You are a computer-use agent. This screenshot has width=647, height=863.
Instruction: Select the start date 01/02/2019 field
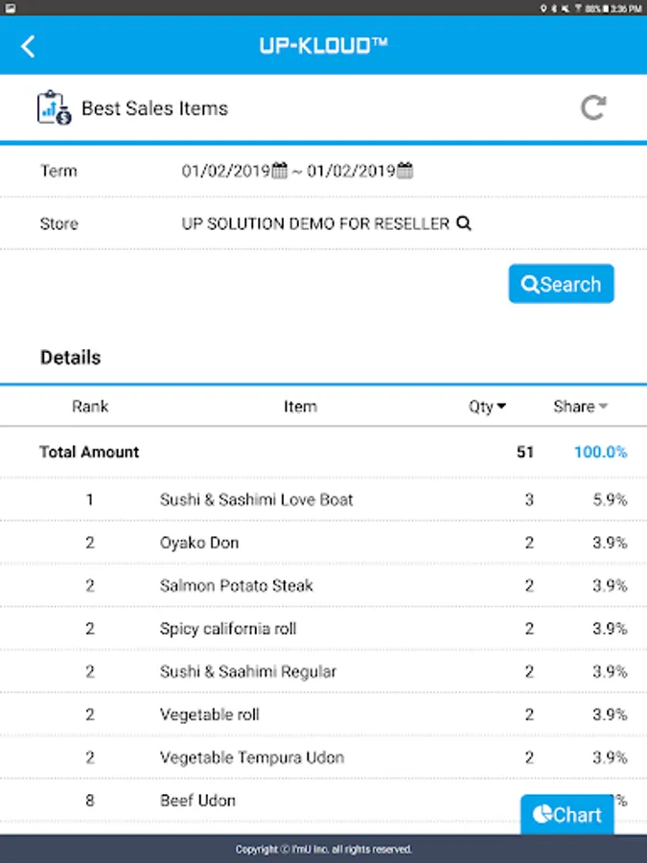click(x=226, y=172)
